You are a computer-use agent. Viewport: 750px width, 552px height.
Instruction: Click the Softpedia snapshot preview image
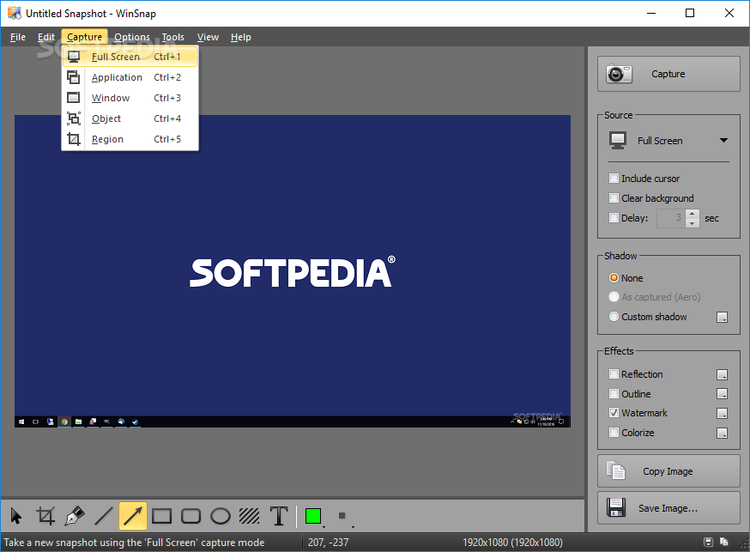tap(293, 271)
